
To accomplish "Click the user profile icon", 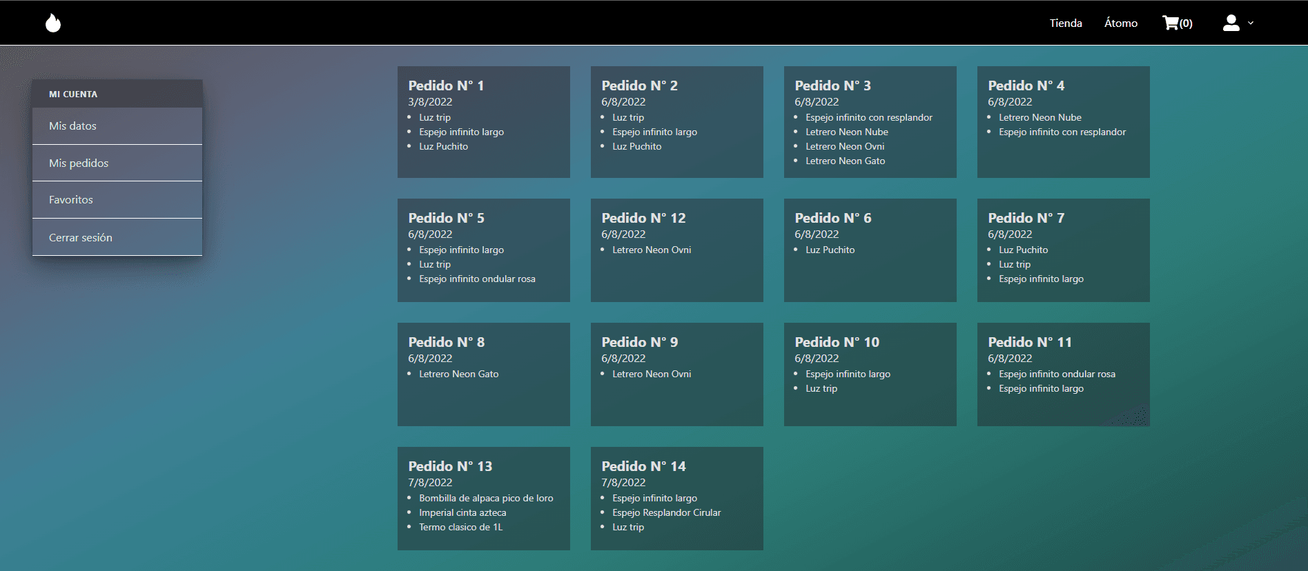I will (1231, 23).
